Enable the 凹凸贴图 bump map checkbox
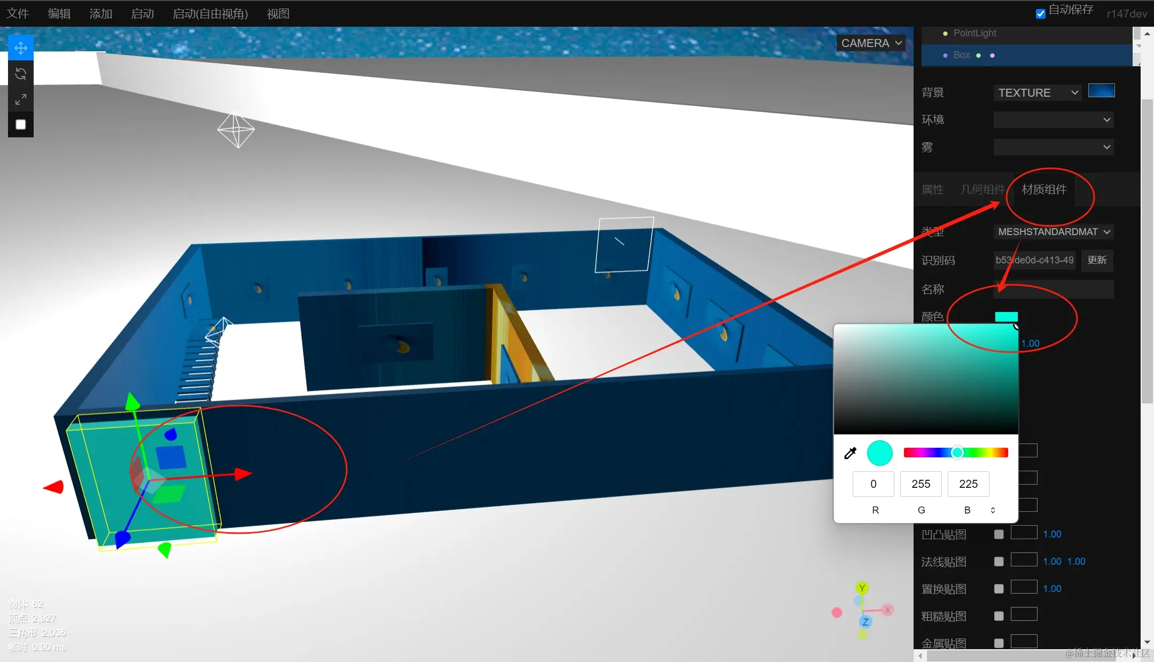 (x=999, y=534)
